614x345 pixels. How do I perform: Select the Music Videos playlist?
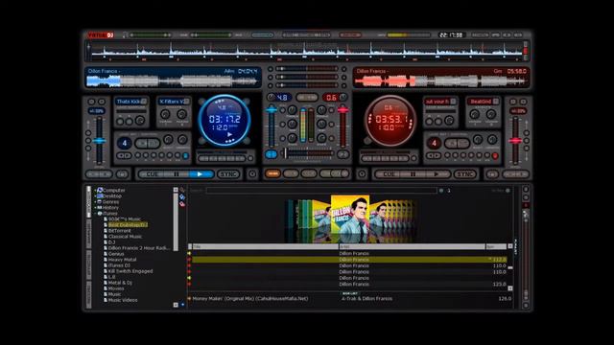point(123,300)
